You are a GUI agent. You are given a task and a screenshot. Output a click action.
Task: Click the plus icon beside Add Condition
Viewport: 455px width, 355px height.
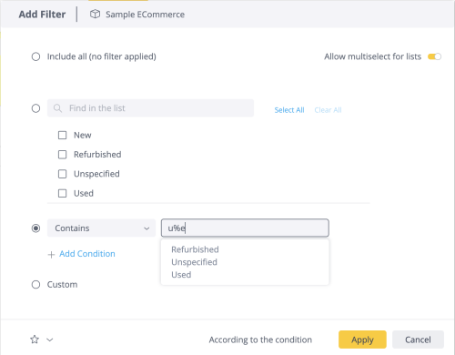click(x=51, y=254)
